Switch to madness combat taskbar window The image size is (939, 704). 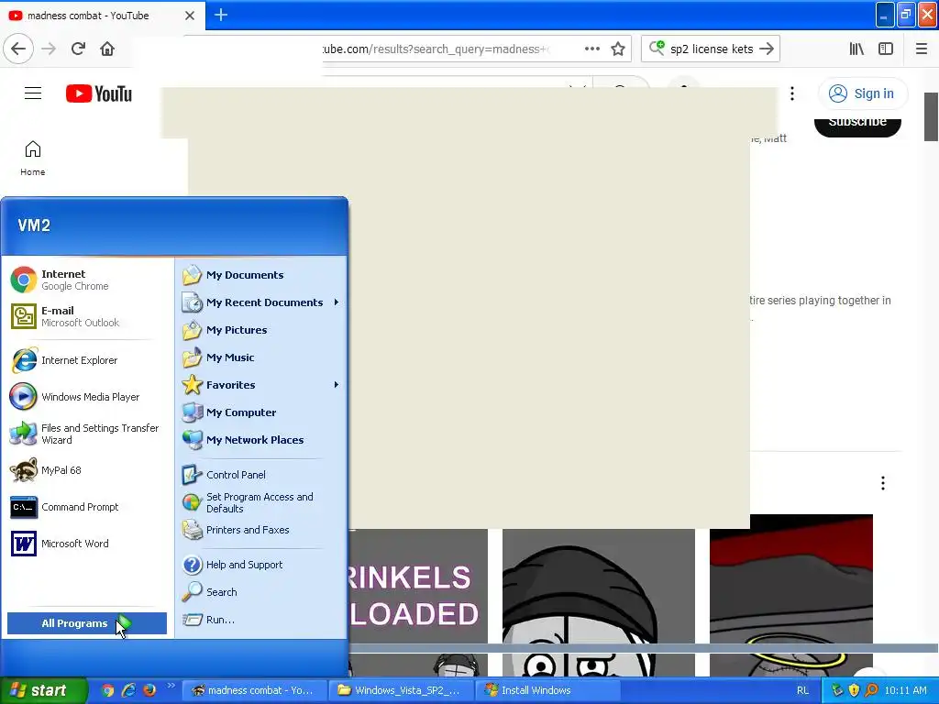[253, 690]
